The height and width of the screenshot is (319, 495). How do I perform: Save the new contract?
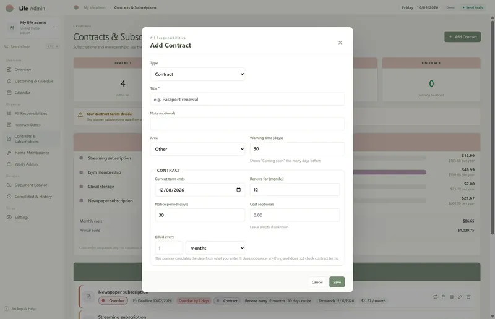click(x=337, y=282)
